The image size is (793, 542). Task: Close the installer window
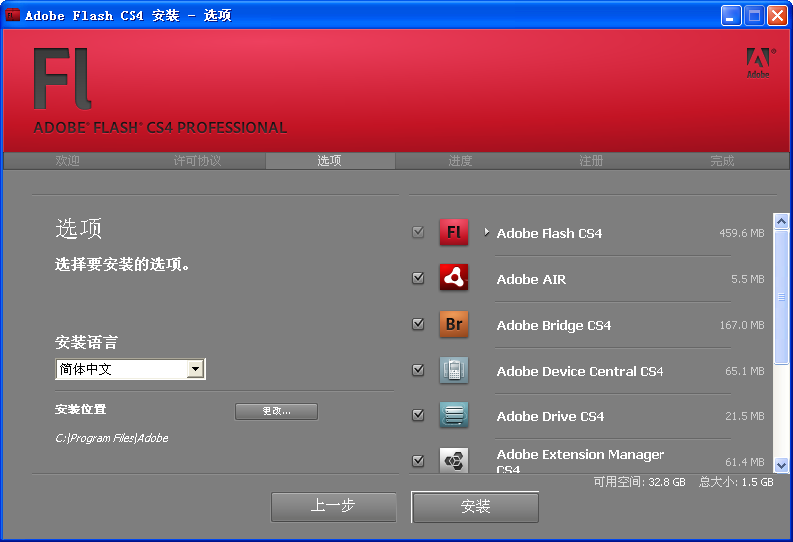pos(777,16)
